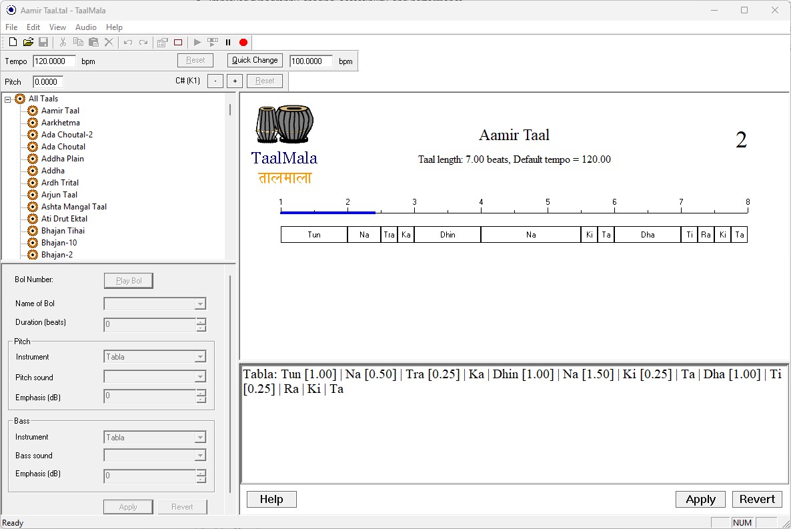Click the TaalMala tabla logo image
Viewport: 791px width, 529px height.
pyautogui.click(x=285, y=124)
